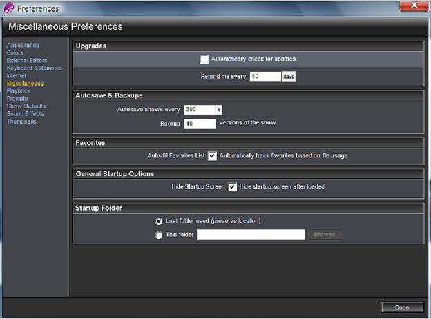
Task: Select Last folder used radio option
Action: 159,221
